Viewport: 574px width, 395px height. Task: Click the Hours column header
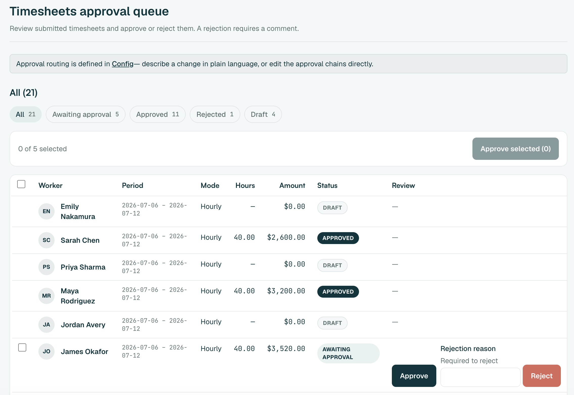245,185
